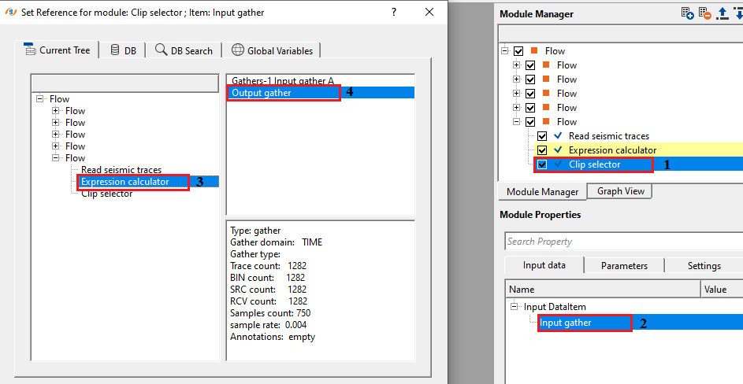Viewport: 743px width, 384px height.
Task: Collapse the root Flow node in Current Tree
Action: click(x=40, y=99)
